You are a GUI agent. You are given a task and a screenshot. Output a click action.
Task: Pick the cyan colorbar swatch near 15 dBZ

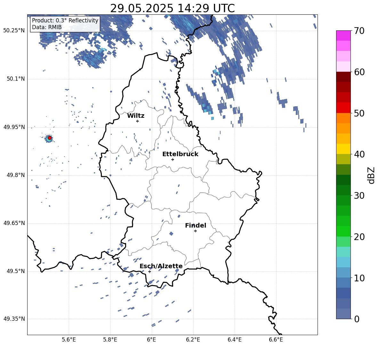pyautogui.click(x=343, y=252)
